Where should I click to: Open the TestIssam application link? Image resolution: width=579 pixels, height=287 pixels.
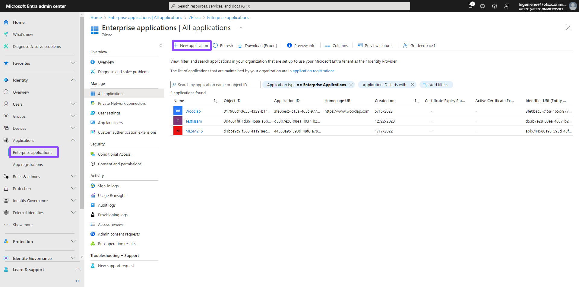tap(194, 121)
